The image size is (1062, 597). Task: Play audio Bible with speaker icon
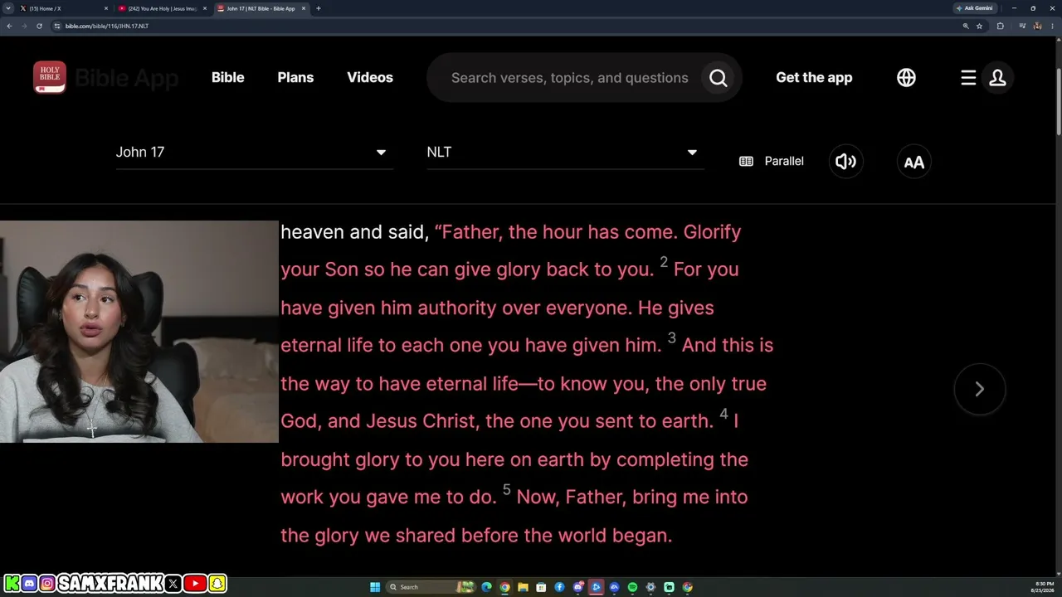[846, 161]
